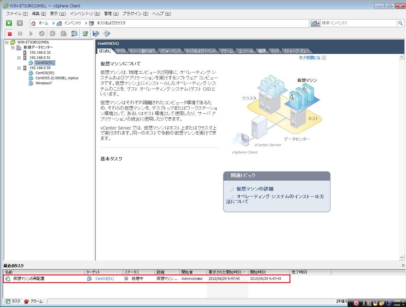Image resolution: width=406 pixels, height=307 pixels.
Task: Open the ファイル menu
Action: [x=17, y=14]
